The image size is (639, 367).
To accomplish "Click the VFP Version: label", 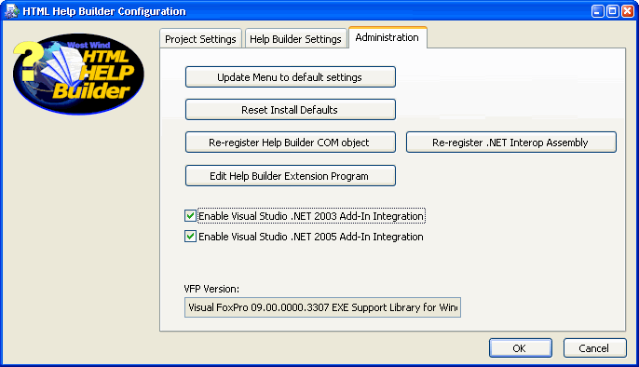I will click(211, 289).
